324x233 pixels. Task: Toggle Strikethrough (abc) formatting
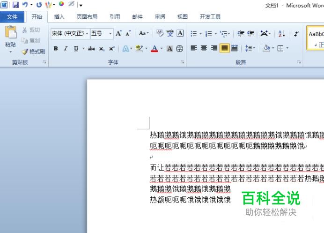(x=91, y=49)
